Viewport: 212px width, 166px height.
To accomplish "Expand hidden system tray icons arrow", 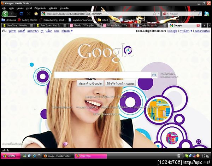I will 183,156.
